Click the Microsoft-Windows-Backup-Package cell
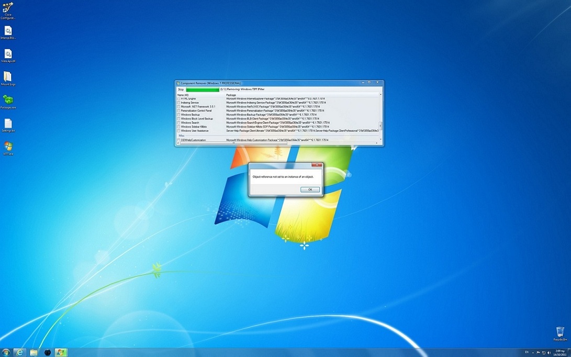This screenshot has height=357, width=571. pos(271,115)
